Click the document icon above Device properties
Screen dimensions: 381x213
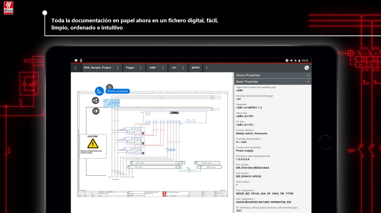(109, 87)
